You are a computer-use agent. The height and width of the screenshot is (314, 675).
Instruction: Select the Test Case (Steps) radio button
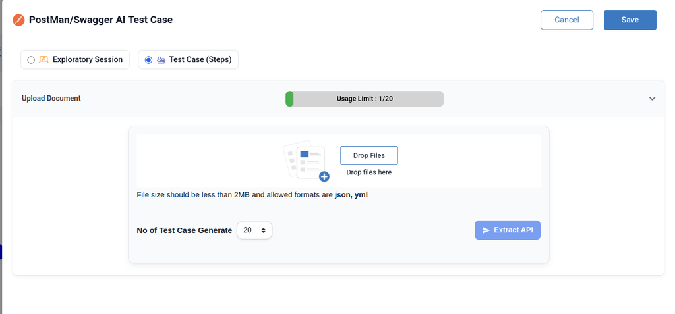148,60
